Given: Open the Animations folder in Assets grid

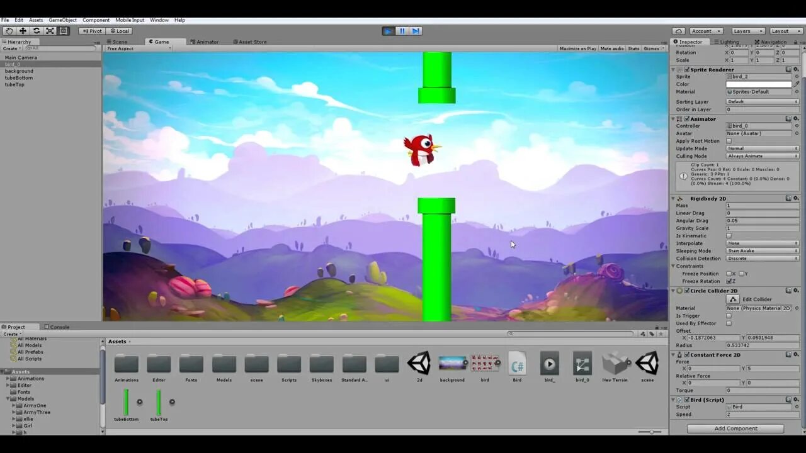Looking at the screenshot, I should tap(127, 367).
